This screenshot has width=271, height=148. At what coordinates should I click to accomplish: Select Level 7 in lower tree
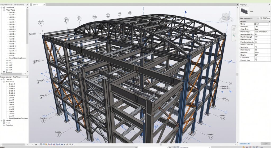(x=11, y=100)
